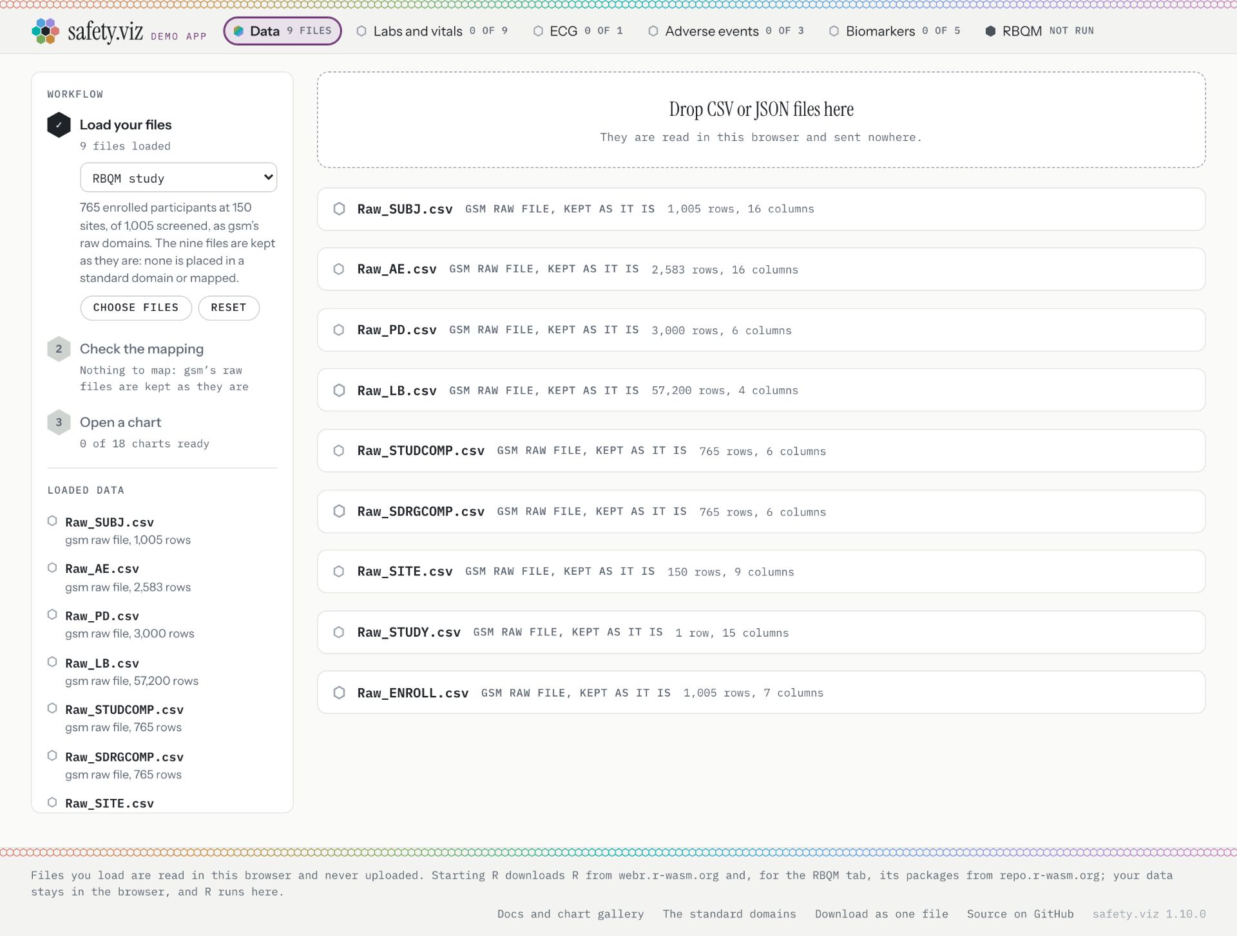
Task: Open Source on GitHub link
Action: (x=1021, y=914)
